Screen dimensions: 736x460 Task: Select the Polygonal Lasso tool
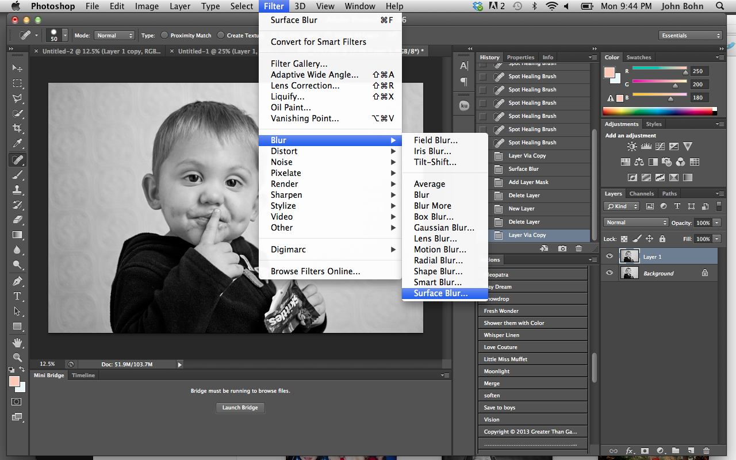pyautogui.click(x=17, y=98)
